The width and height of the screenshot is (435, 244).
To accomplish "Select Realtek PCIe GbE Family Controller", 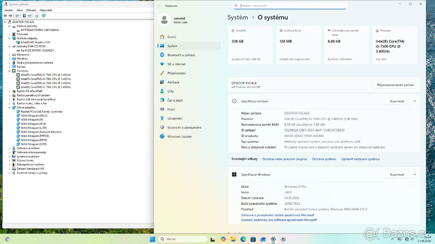I will coord(42,112).
